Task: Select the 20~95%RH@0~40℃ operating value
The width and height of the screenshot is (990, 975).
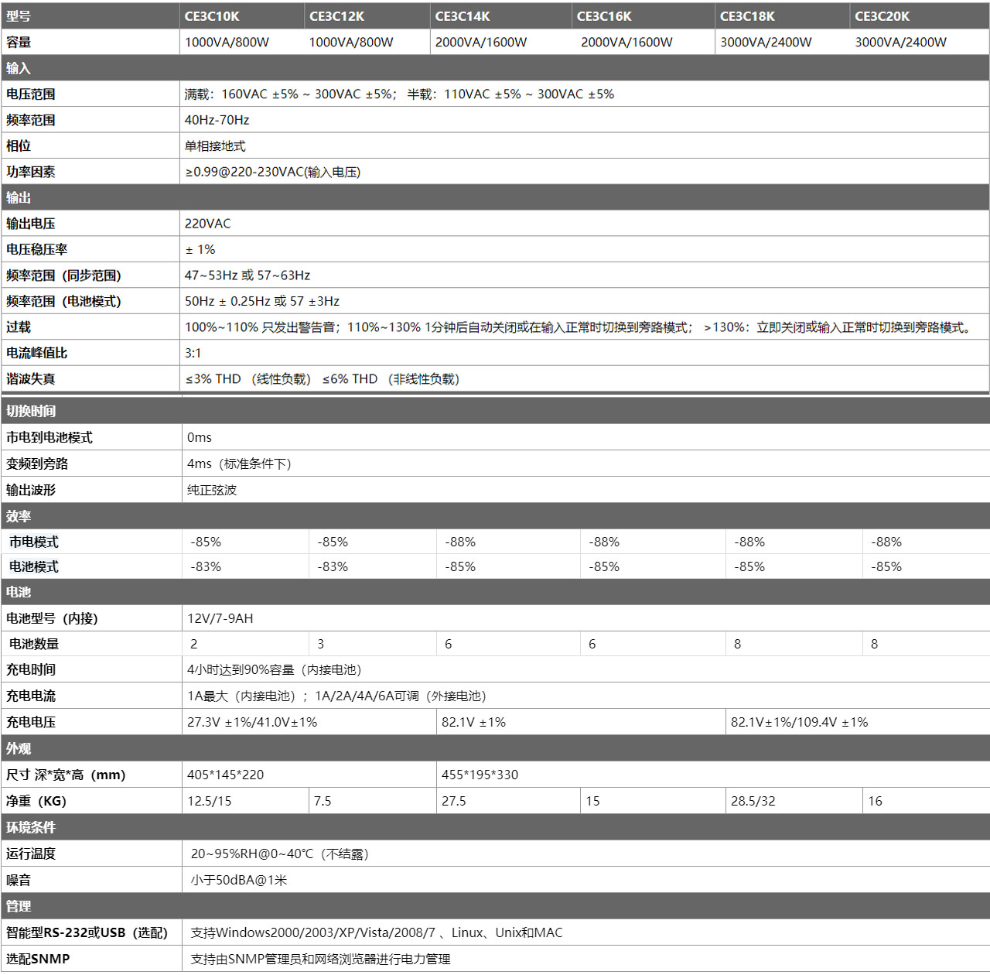Action: (x=280, y=854)
